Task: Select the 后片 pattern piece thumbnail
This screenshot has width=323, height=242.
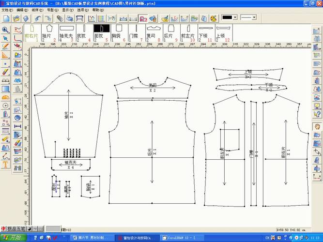Action: (x=171, y=33)
